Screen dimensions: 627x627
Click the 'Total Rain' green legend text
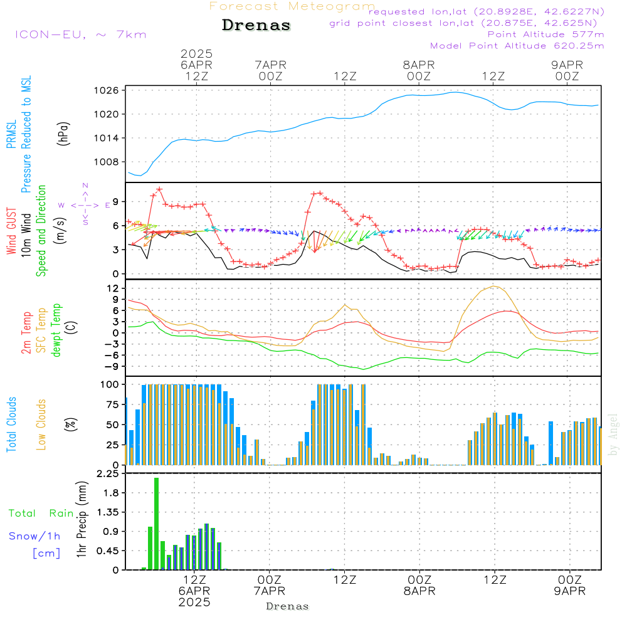[x=41, y=514]
